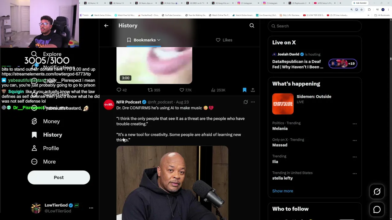This screenshot has width=392, height=220.
Task: Open more options for Ilia trend
Action: click(x=355, y=157)
